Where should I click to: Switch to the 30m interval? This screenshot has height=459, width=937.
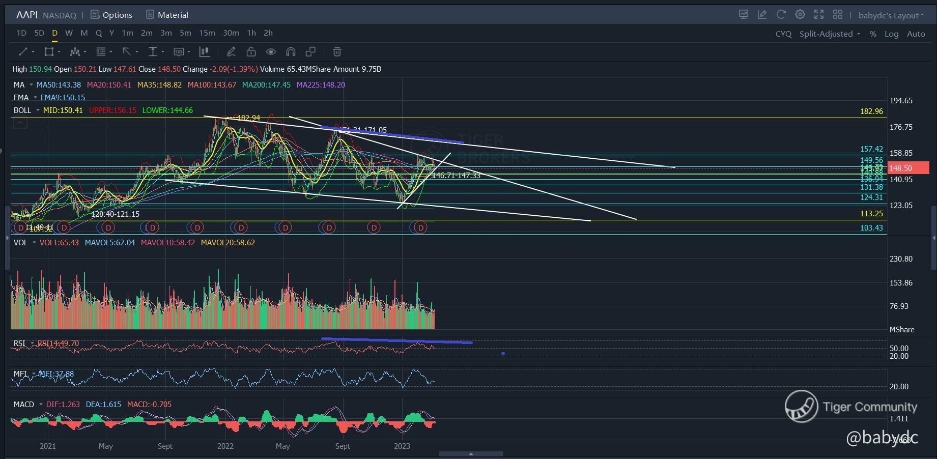click(x=231, y=33)
